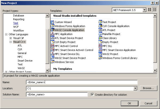Pick the MFC Application template icon

(52, 34)
